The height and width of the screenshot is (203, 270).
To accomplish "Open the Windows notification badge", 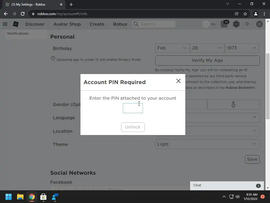I will 263,197.
